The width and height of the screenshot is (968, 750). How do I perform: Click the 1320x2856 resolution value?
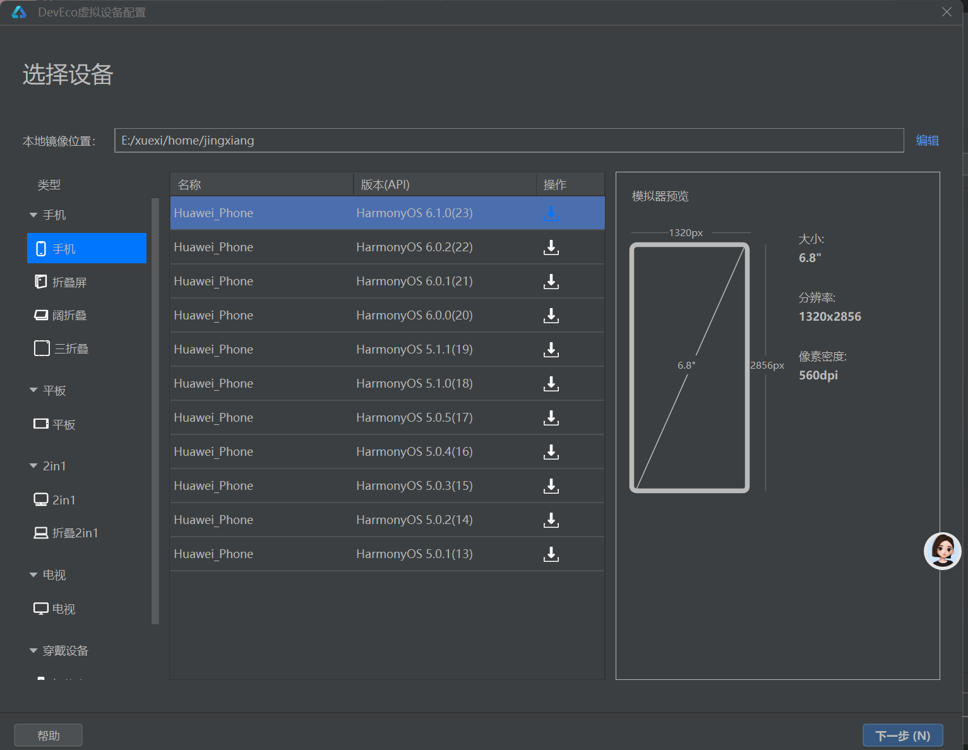click(x=830, y=316)
